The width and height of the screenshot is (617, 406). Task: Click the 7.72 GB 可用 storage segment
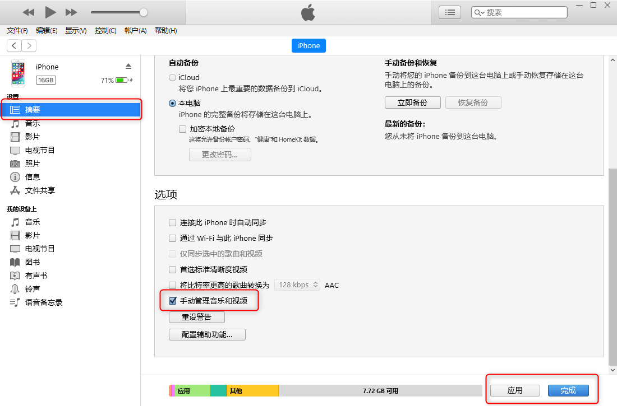tap(380, 391)
